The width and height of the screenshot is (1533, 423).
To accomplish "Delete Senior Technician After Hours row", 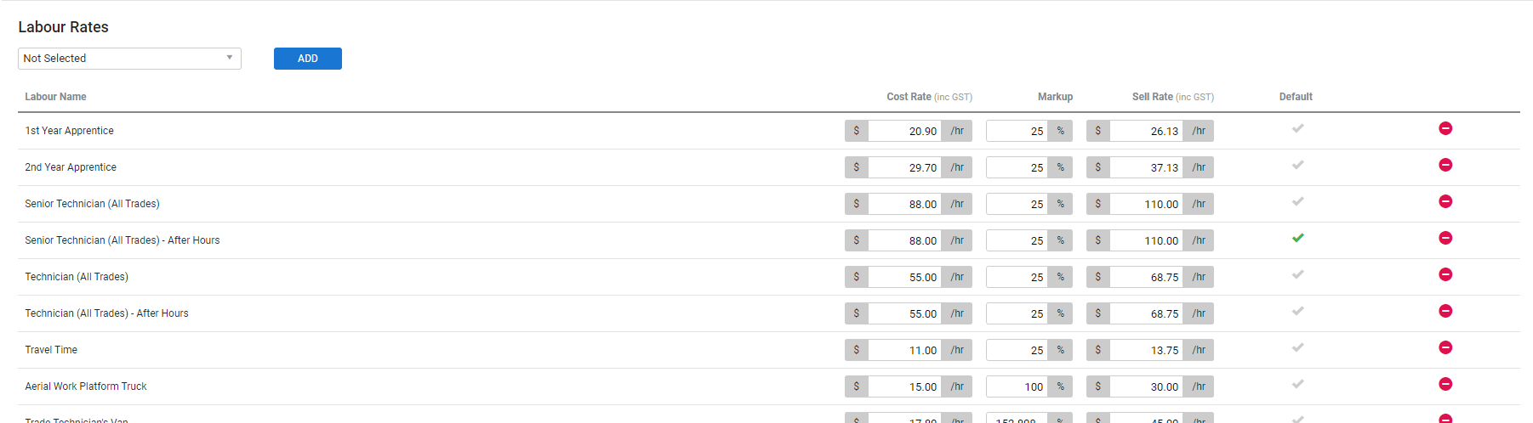I will pos(1445,238).
